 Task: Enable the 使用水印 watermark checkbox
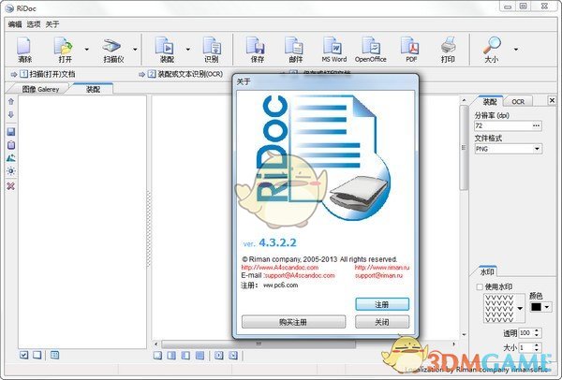click(480, 287)
